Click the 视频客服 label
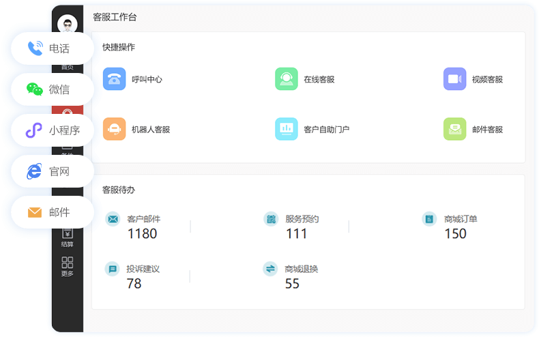The image size is (539, 337). point(487,79)
